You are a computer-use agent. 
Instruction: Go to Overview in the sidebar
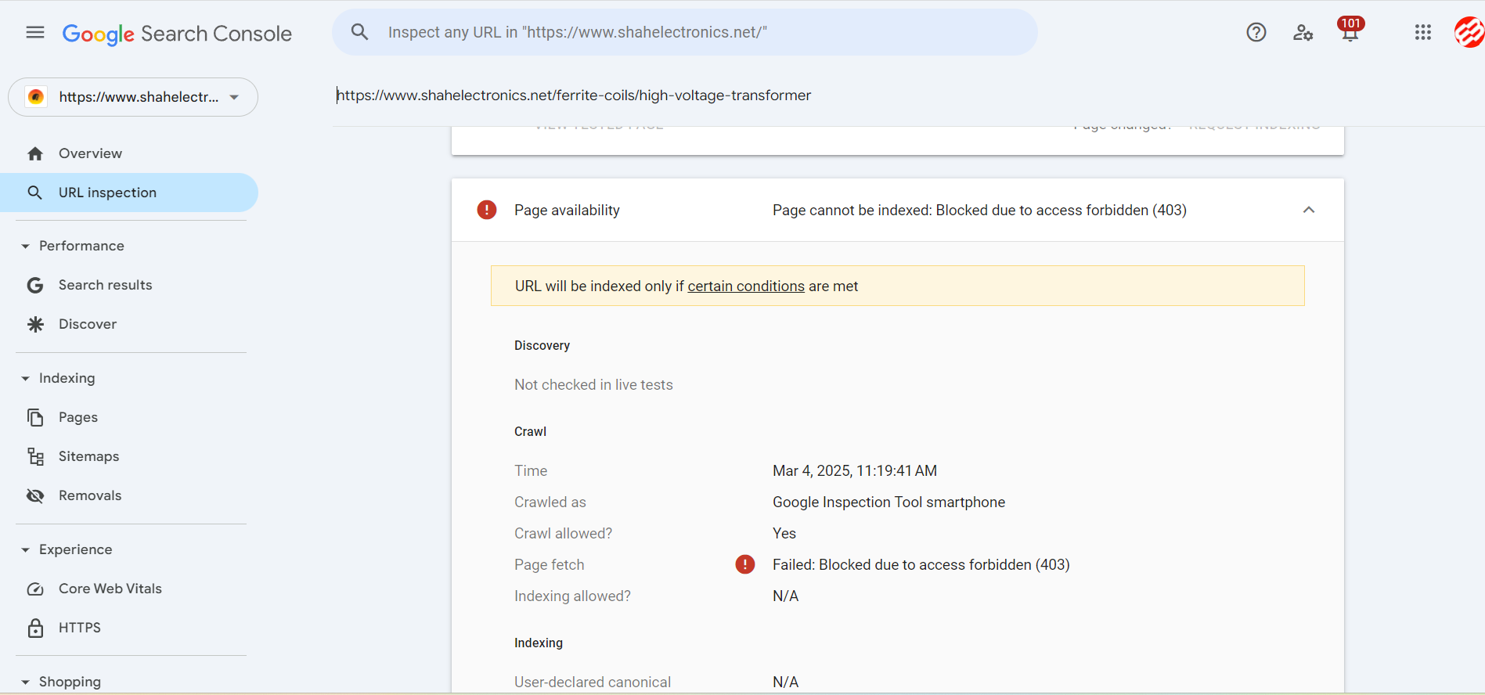90,153
